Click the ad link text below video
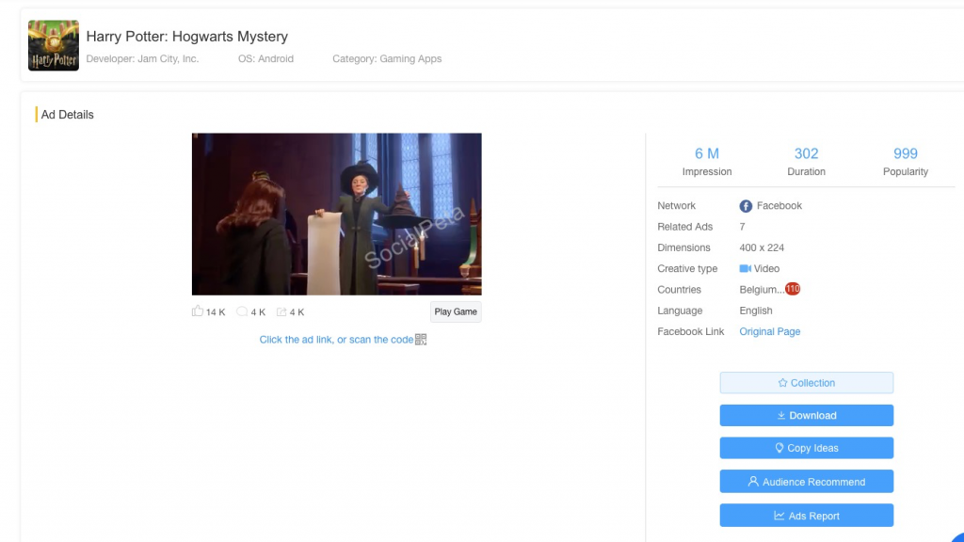This screenshot has height=542, width=964. (336, 339)
